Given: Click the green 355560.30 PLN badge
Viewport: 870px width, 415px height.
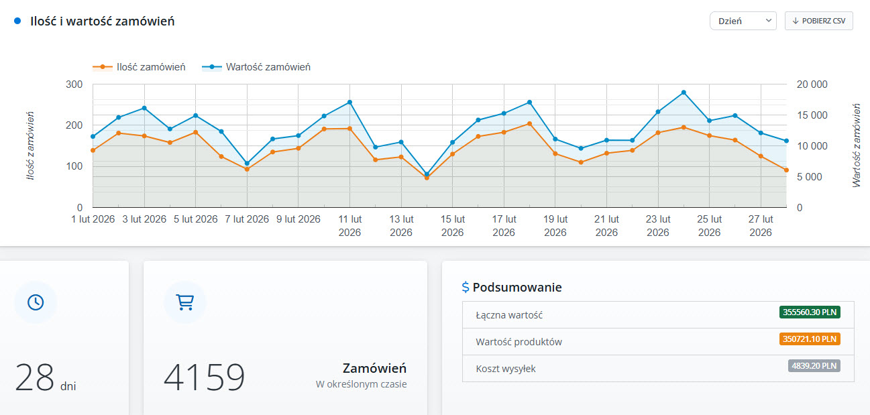Looking at the screenshot, I should pyautogui.click(x=810, y=312).
